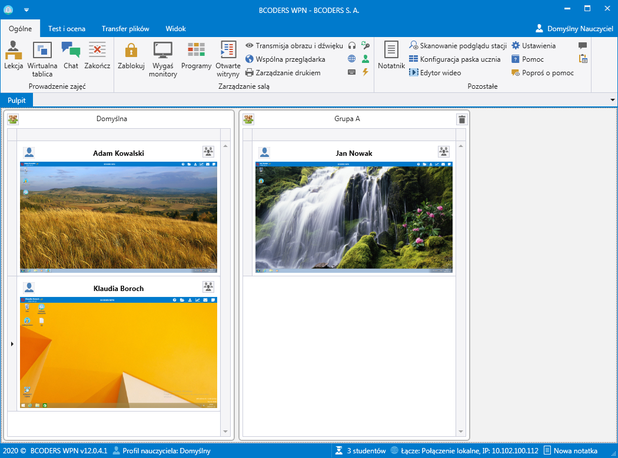Image resolution: width=618 pixels, height=458 pixels.
Task: Click the grey speech bubble icon
Action: click(583, 46)
